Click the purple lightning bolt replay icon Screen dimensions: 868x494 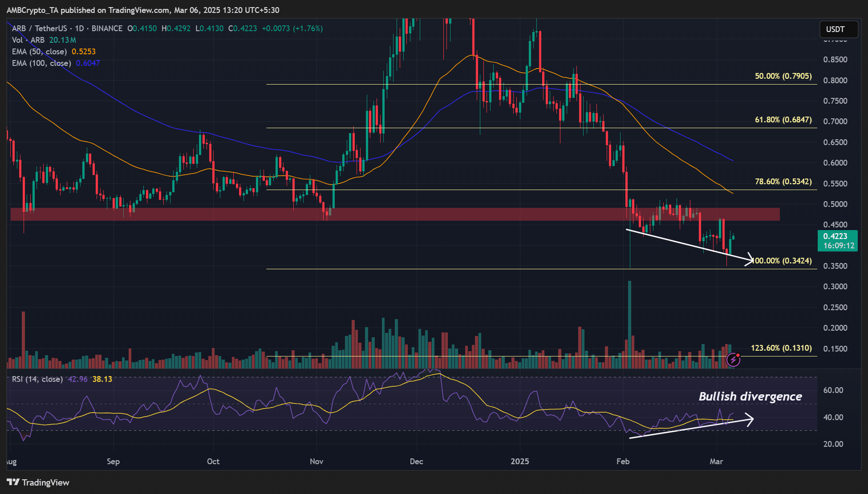[x=733, y=360]
